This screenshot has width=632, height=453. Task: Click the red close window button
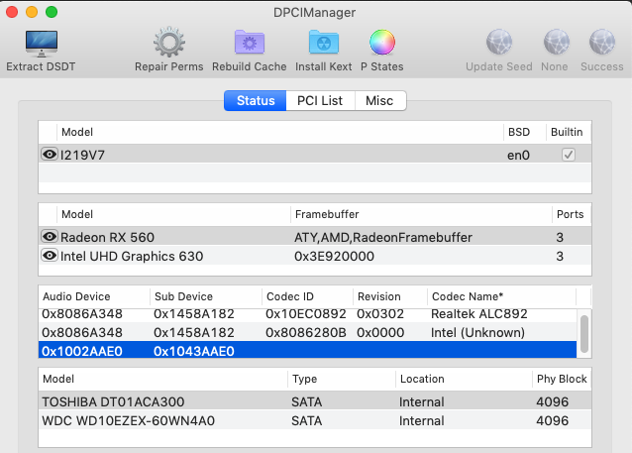(x=12, y=12)
